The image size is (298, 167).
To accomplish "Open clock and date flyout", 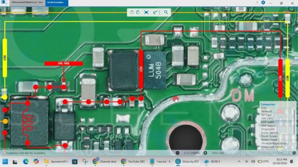I will coord(279,161).
